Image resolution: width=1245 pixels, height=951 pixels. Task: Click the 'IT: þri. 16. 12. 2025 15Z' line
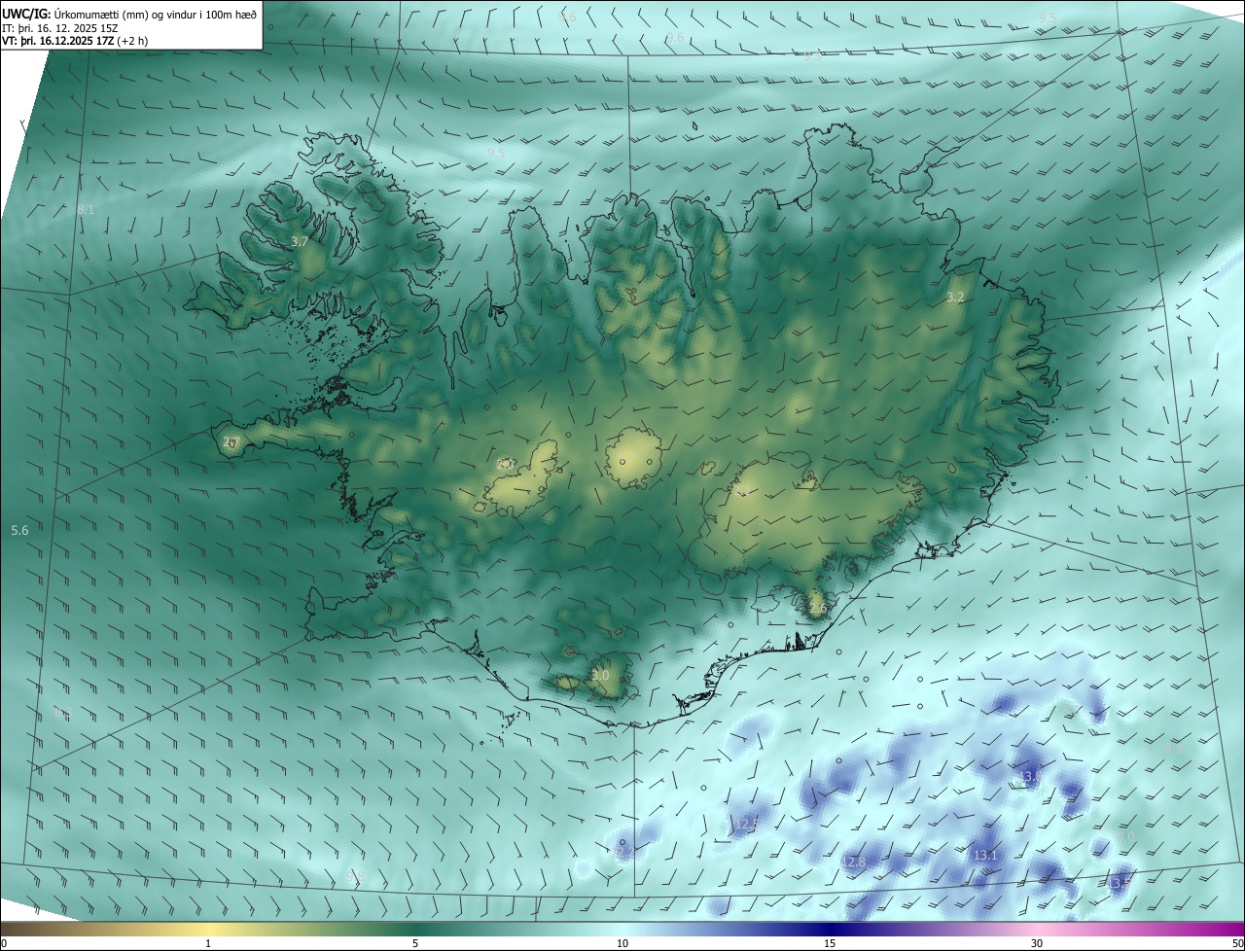pos(58,28)
